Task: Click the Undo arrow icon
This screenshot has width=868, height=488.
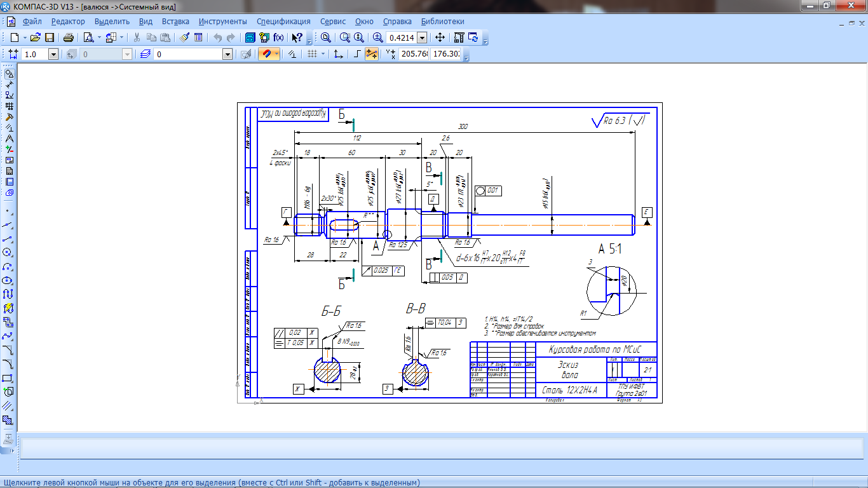Action: point(217,37)
